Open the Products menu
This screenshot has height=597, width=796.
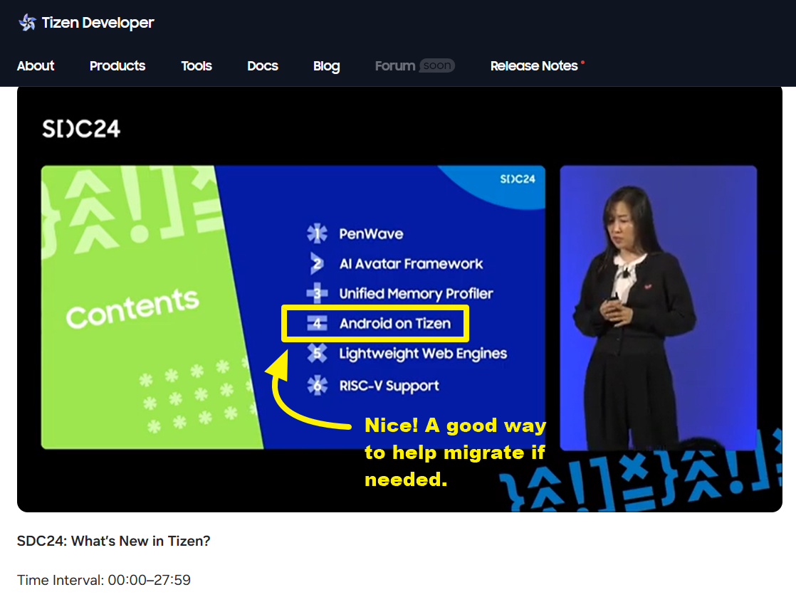click(x=117, y=65)
